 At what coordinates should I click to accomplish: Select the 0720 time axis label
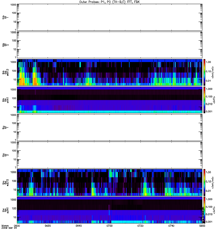140,226
